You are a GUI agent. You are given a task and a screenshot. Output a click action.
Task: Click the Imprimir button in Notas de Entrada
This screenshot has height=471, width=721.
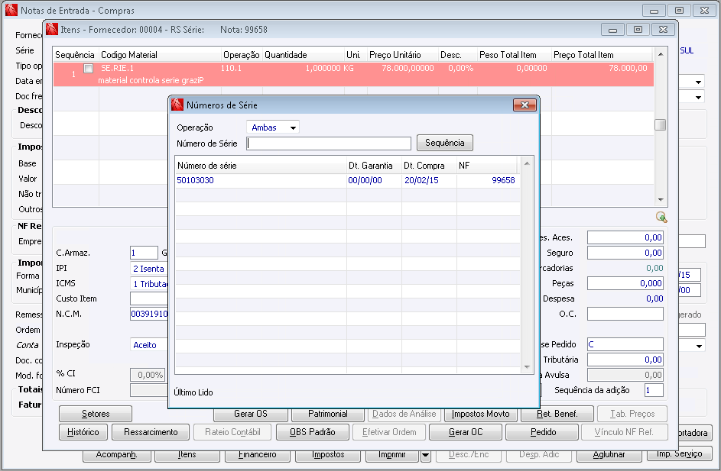[392, 456]
